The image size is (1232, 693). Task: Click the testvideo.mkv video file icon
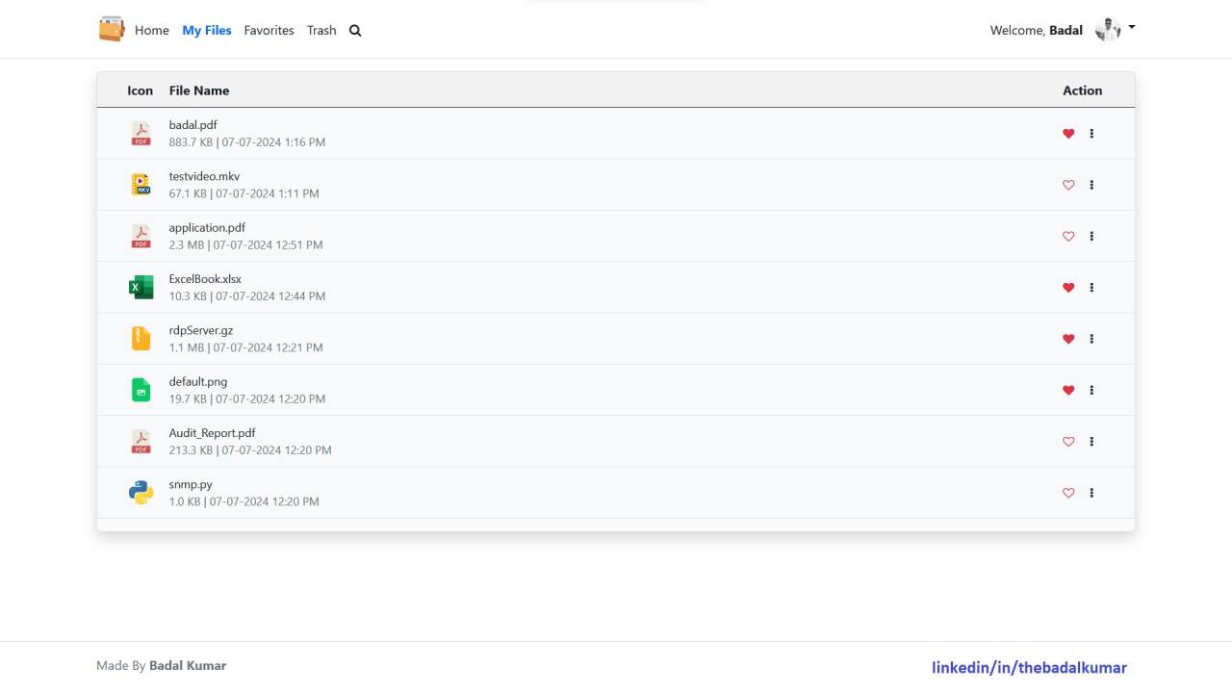[141, 185]
